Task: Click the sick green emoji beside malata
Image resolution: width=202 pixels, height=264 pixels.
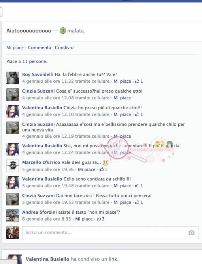Action: [x=63, y=30]
